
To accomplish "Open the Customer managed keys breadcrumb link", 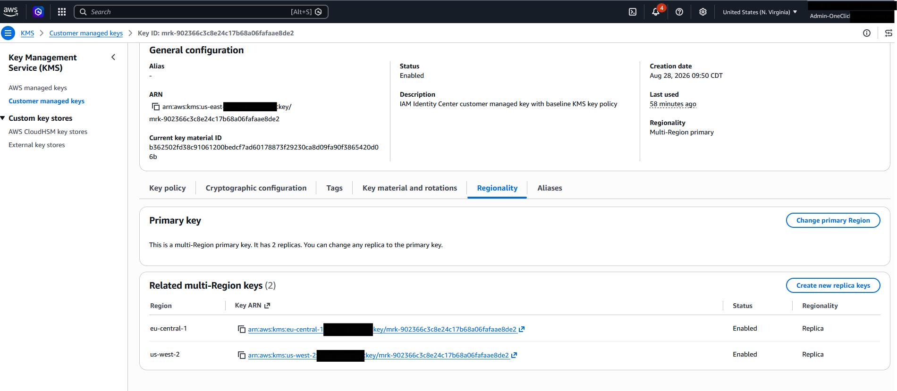I will click(86, 33).
